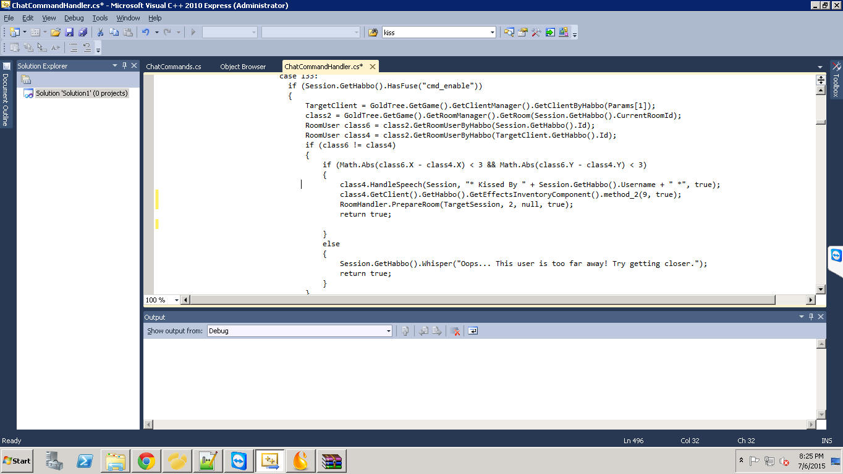The image size is (843, 474).
Task: Click the Paste toolbar icon
Action: (x=127, y=32)
